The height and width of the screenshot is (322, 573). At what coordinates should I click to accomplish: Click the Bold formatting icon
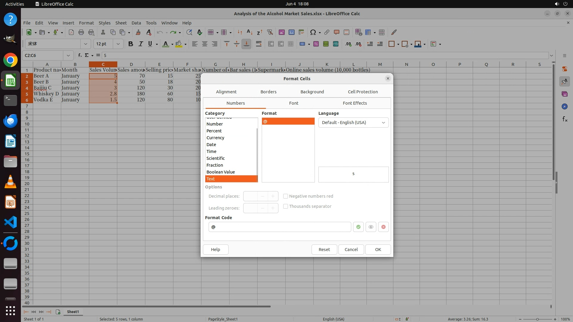coord(130,44)
